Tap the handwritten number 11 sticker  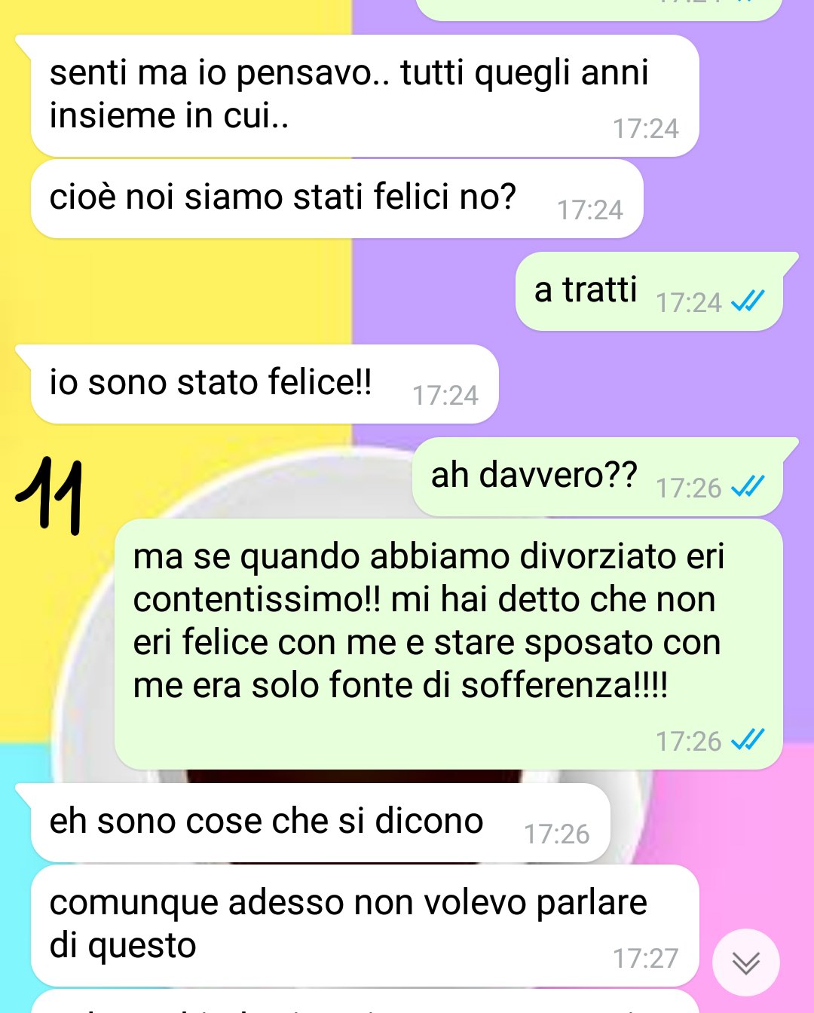pos(50,495)
